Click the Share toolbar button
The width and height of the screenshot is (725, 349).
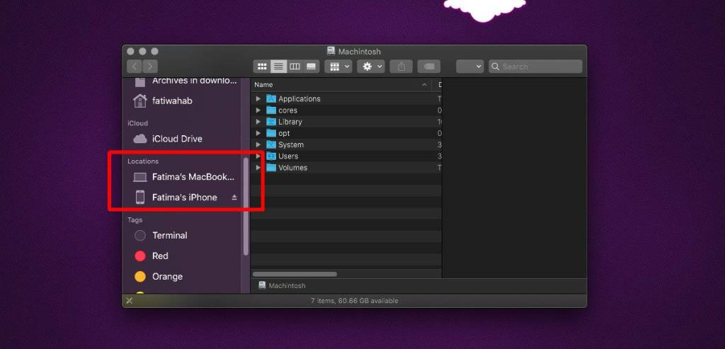(401, 67)
